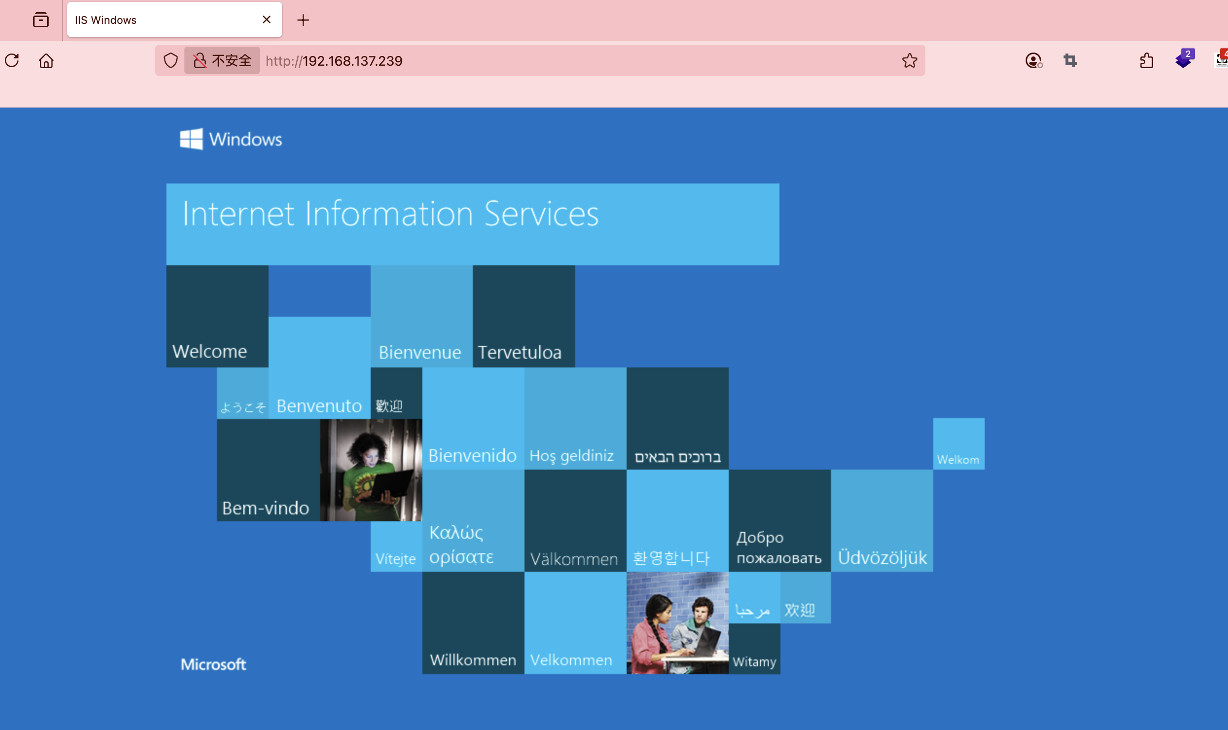Click the Bienvenido tile
The height and width of the screenshot is (730, 1228).
[473, 419]
